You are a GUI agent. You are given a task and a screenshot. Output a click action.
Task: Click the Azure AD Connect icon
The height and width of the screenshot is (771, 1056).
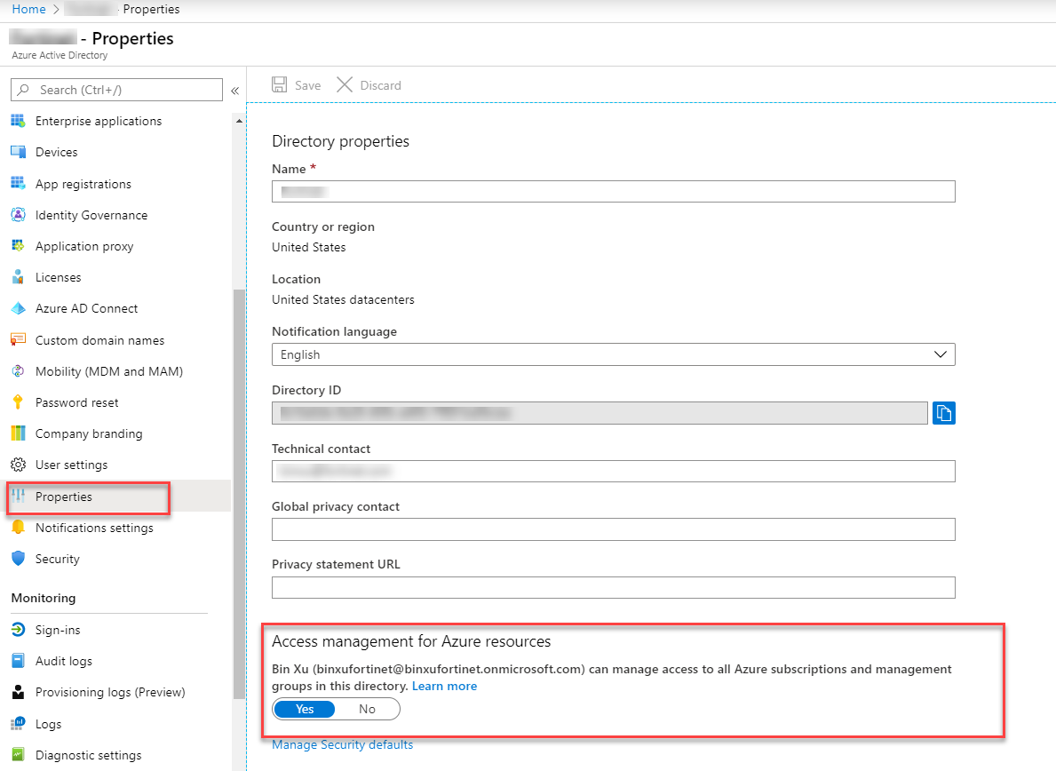[x=18, y=308]
